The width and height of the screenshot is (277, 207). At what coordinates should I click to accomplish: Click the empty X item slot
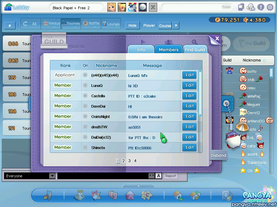tap(153, 7)
